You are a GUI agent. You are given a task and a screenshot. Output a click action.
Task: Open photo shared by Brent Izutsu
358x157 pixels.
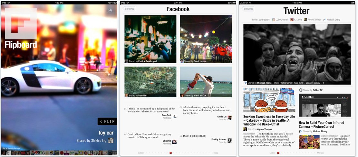[206, 39]
